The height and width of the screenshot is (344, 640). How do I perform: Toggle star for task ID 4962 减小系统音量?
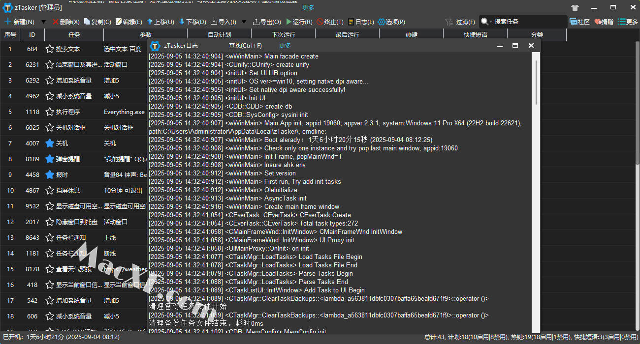pos(49,96)
